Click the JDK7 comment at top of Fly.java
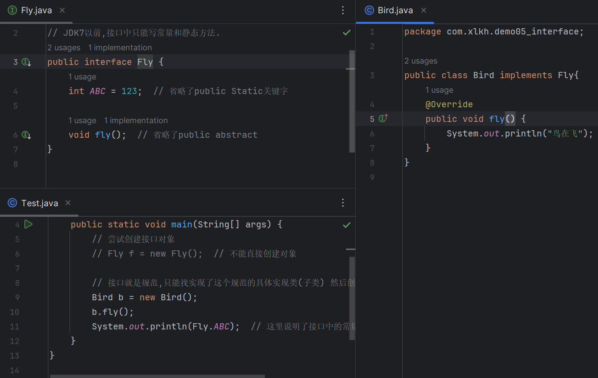598x378 pixels. 134,33
